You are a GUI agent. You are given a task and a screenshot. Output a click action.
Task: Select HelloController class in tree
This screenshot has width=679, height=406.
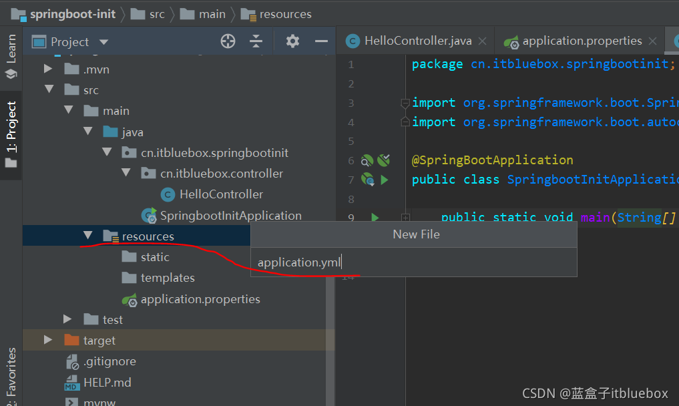[x=212, y=194]
